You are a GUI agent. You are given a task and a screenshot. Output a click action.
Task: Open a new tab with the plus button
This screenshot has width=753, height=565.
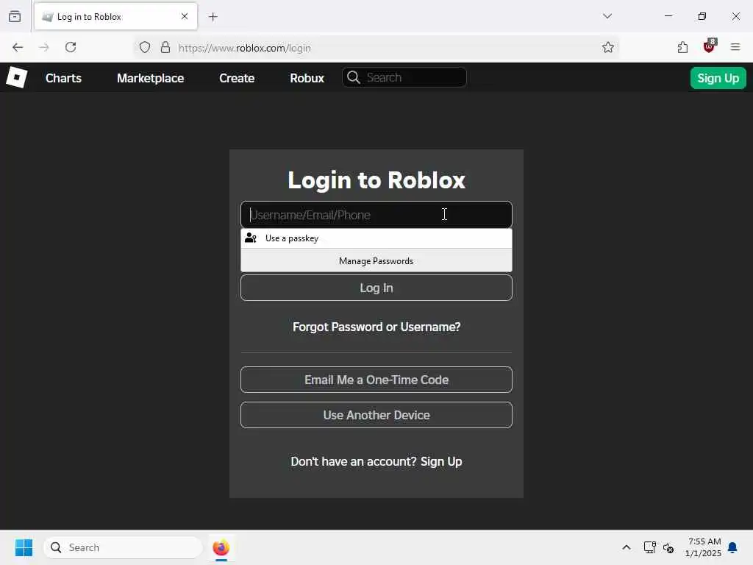click(x=213, y=17)
